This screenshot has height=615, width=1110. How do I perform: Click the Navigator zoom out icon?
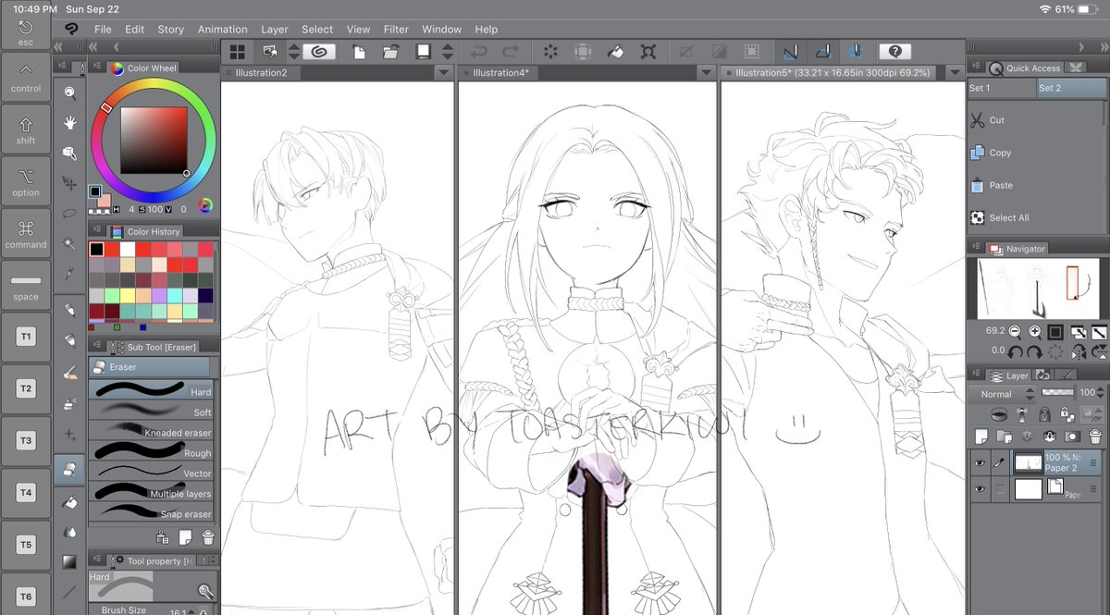[x=1015, y=331]
